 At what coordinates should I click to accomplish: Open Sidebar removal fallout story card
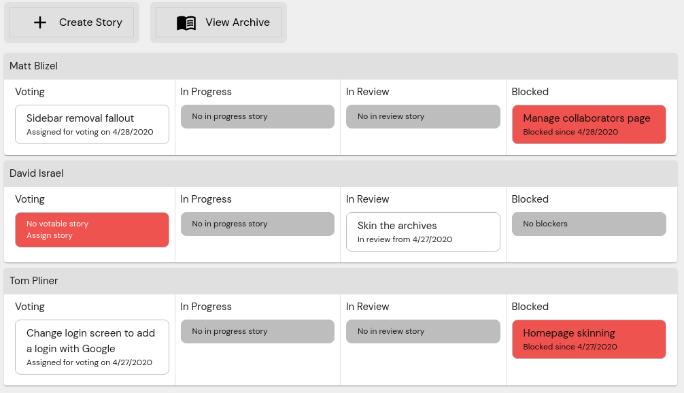tap(92, 124)
